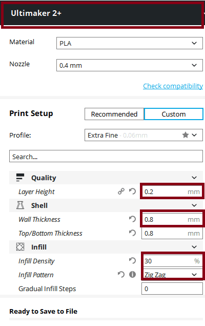Switch to Custom print setup mode
The height and width of the screenshot is (326, 205).
tap(174, 114)
